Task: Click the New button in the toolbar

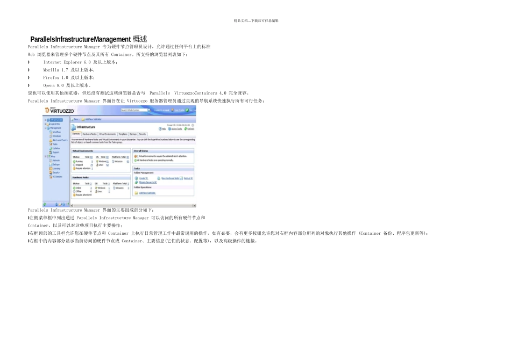Action: tap(75, 119)
